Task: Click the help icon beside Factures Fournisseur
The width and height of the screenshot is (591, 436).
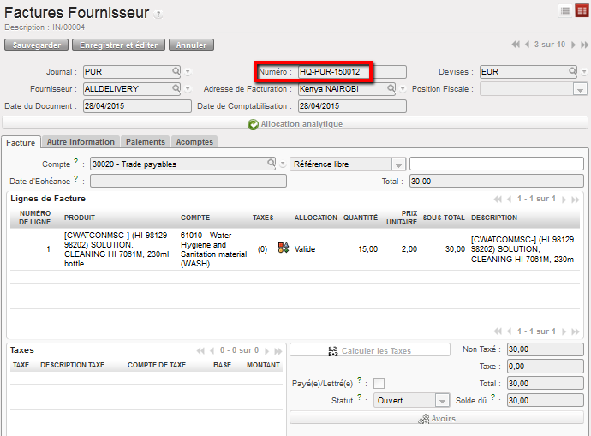Action: point(158,15)
